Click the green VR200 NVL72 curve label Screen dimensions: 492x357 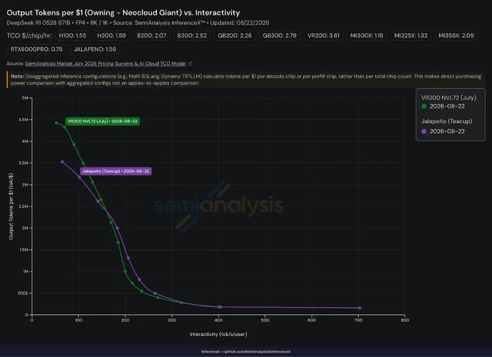pos(103,121)
